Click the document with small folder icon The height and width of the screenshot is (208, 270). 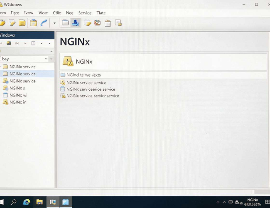point(118,23)
